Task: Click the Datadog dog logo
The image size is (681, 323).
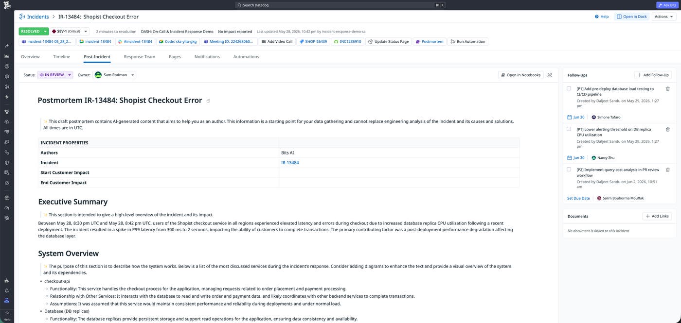Action: click(x=7, y=5)
